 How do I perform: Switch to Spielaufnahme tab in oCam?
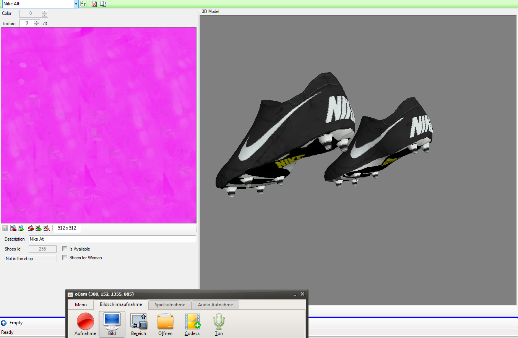tap(170, 305)
